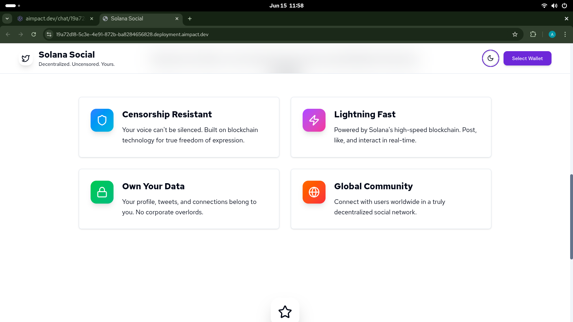This screenshot has width=573, height=322.
Task: Open the system volume indicator
Action: [554, 6]
